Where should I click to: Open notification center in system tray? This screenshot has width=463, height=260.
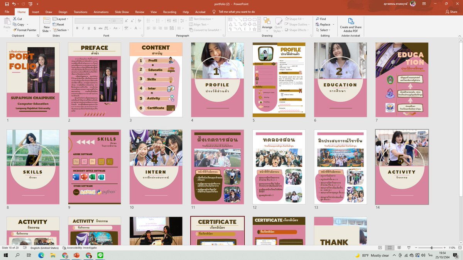456,255
